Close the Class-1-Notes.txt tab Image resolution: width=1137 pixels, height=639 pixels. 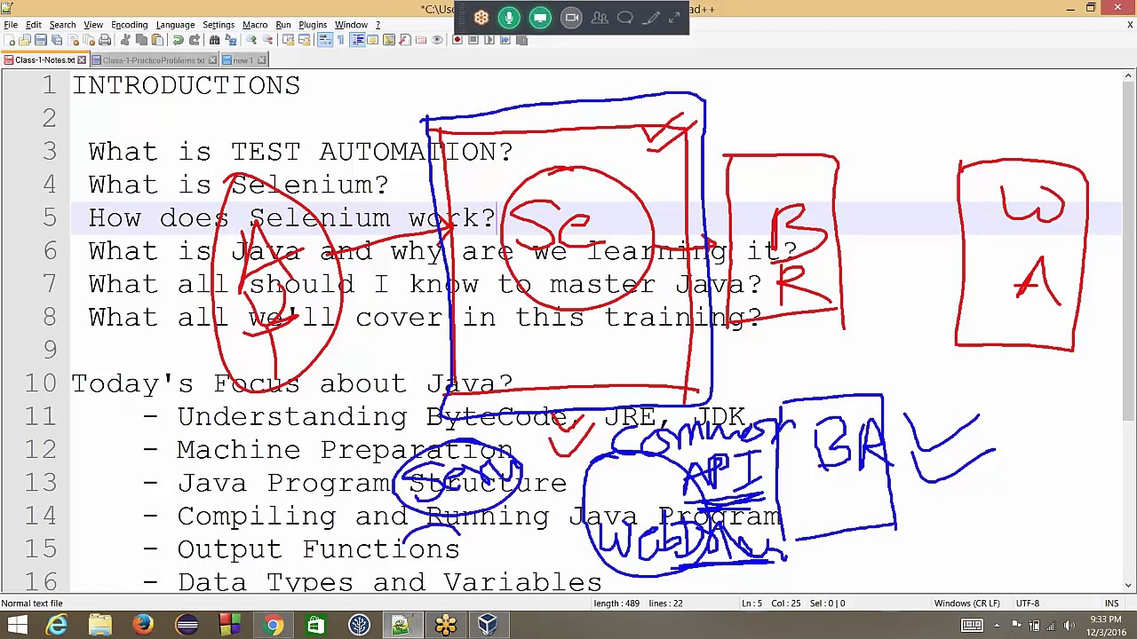(x=82, y=60)
